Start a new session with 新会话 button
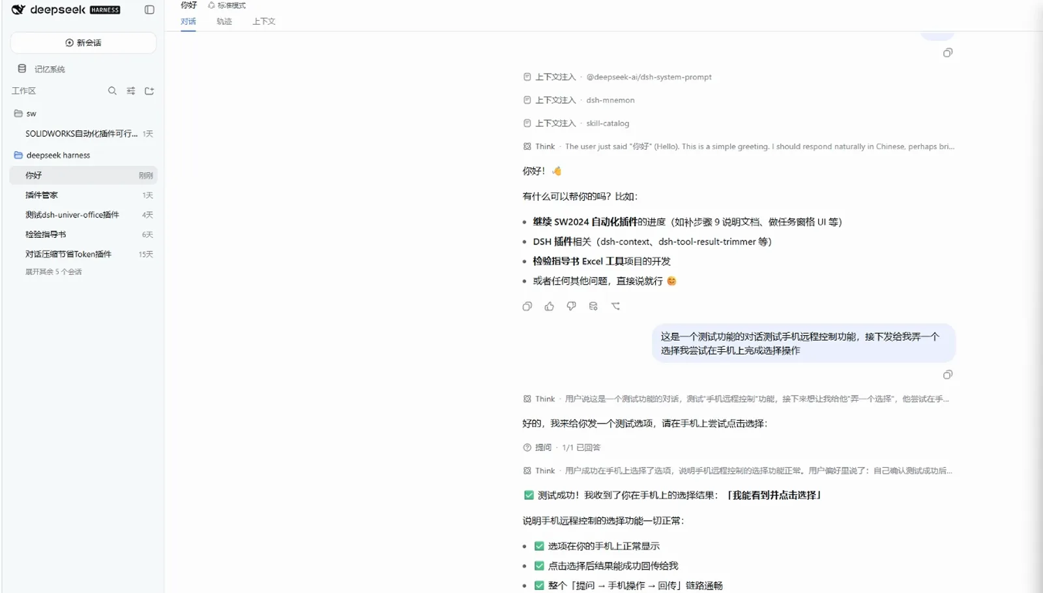 (x=83, y=43)
